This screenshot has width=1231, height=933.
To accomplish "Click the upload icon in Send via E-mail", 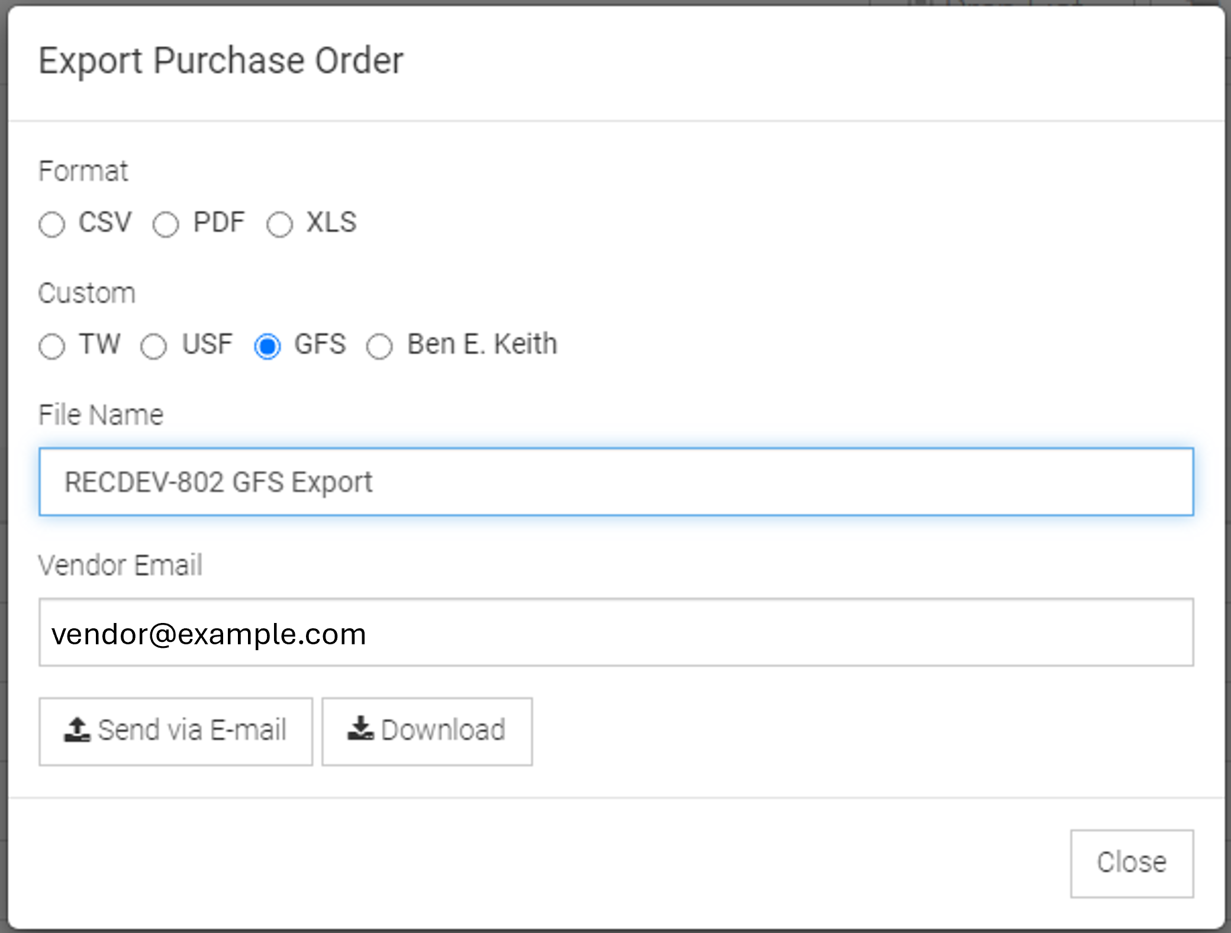I will click(x=77, y=730).
